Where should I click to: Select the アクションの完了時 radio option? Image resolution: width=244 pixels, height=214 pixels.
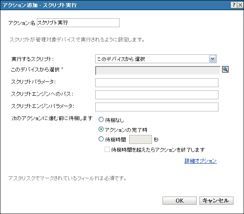[101, 129]
